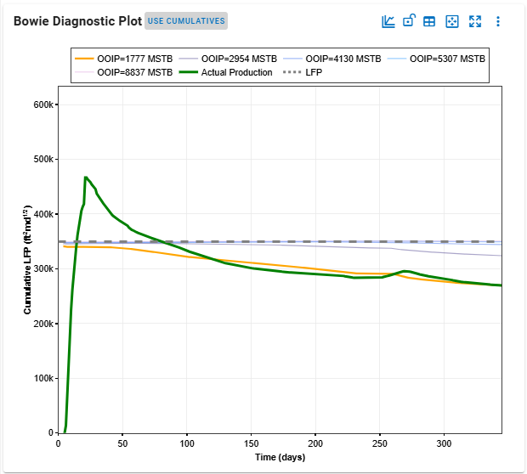Click the green Actual Production curve peak

(x=86, y=178)
